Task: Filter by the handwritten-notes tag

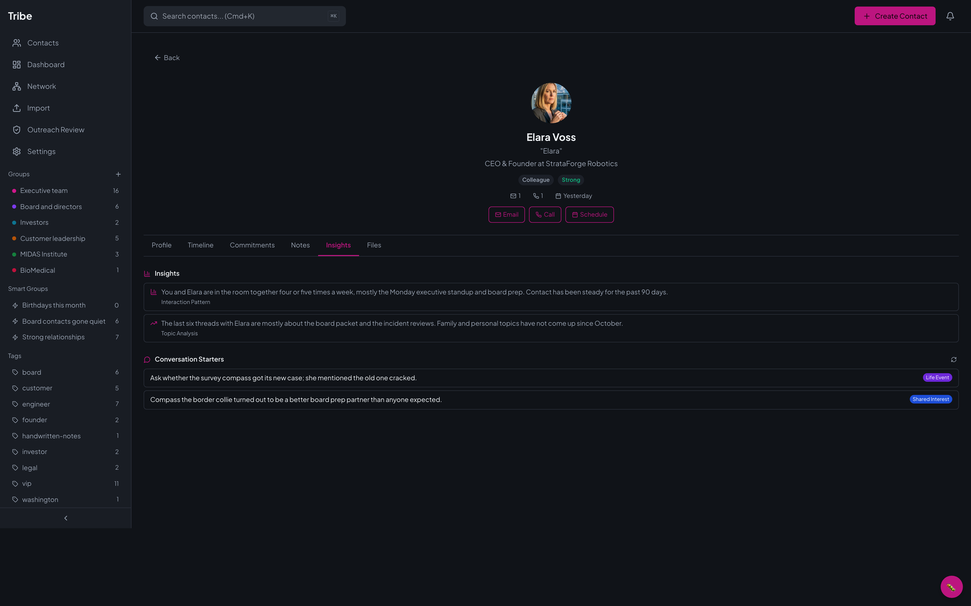Action: [x=66, y=436]
